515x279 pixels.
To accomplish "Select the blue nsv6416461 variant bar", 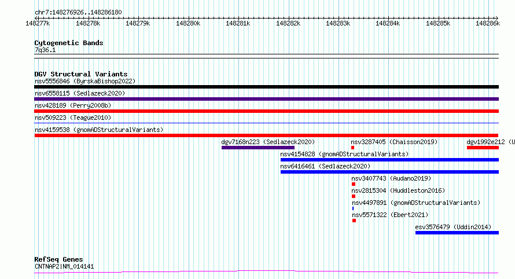I will pyautogui.click(x=389, y=172).
